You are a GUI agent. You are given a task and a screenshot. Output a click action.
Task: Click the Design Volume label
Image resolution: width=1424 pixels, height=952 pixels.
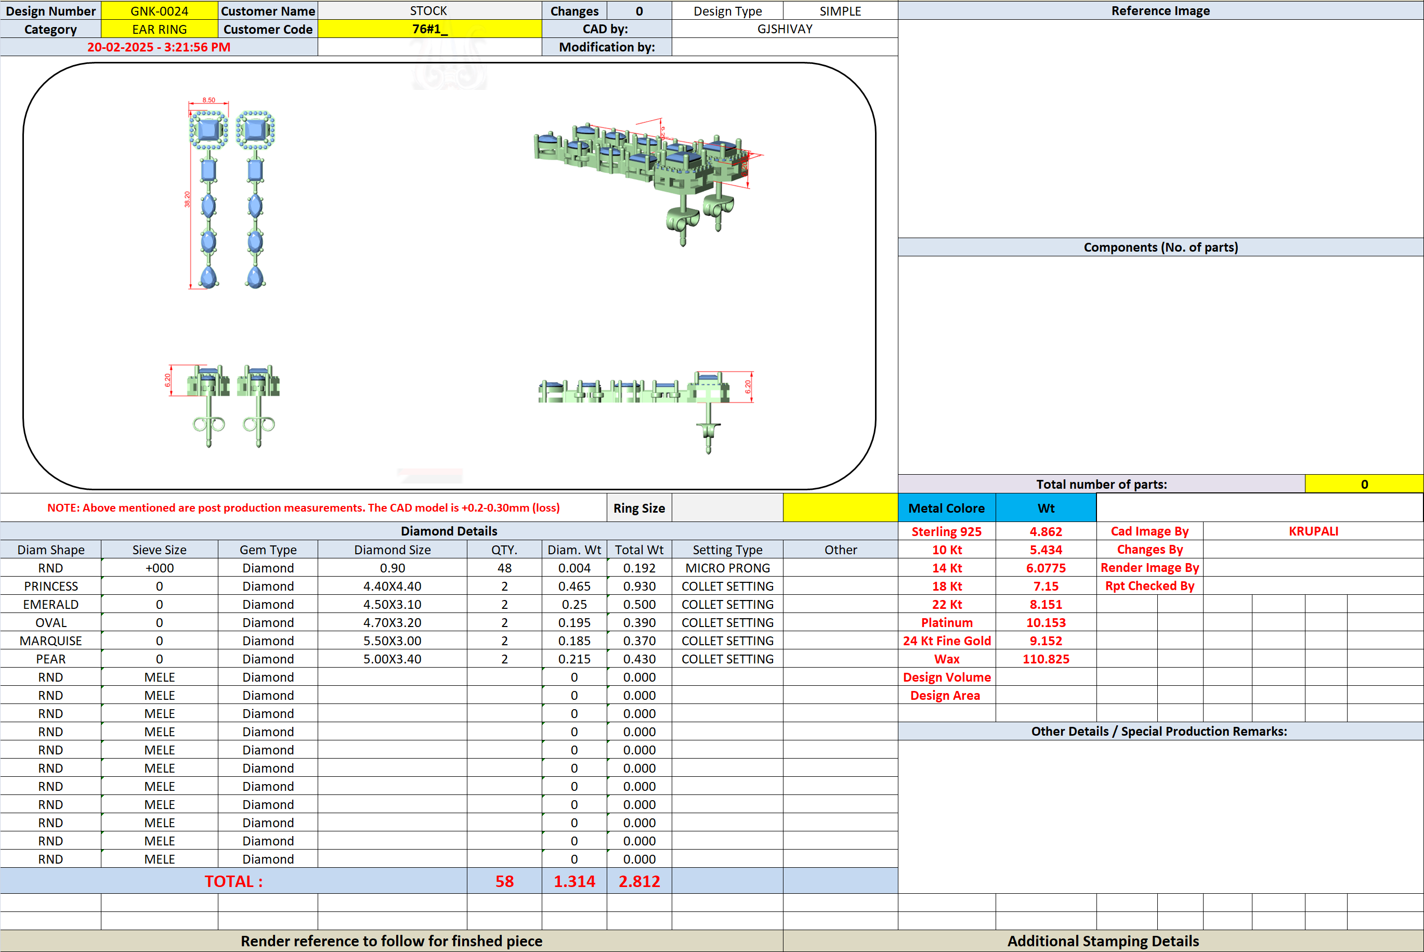(x=946, y=677)
